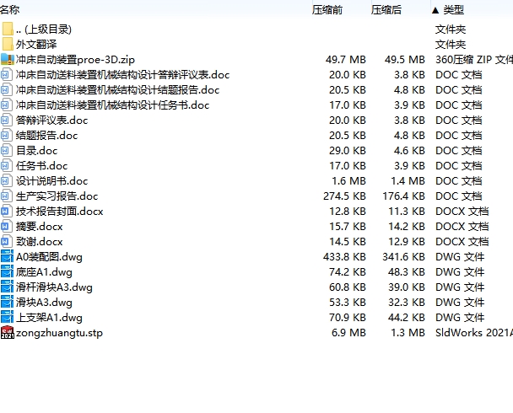The image size is (513, 413).
Task: Sort by 压缩前 size column header
Action: [x=327, y=10]
